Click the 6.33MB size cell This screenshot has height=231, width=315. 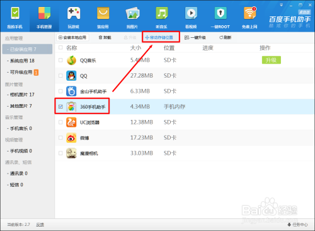click(140, 91)
